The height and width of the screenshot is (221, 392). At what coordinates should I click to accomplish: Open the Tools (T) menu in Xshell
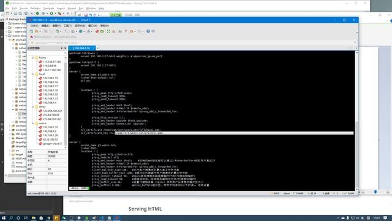tap(67, 26)
